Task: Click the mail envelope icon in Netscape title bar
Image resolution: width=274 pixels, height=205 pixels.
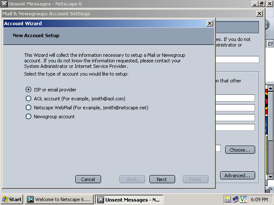Action: pos(4,4)
